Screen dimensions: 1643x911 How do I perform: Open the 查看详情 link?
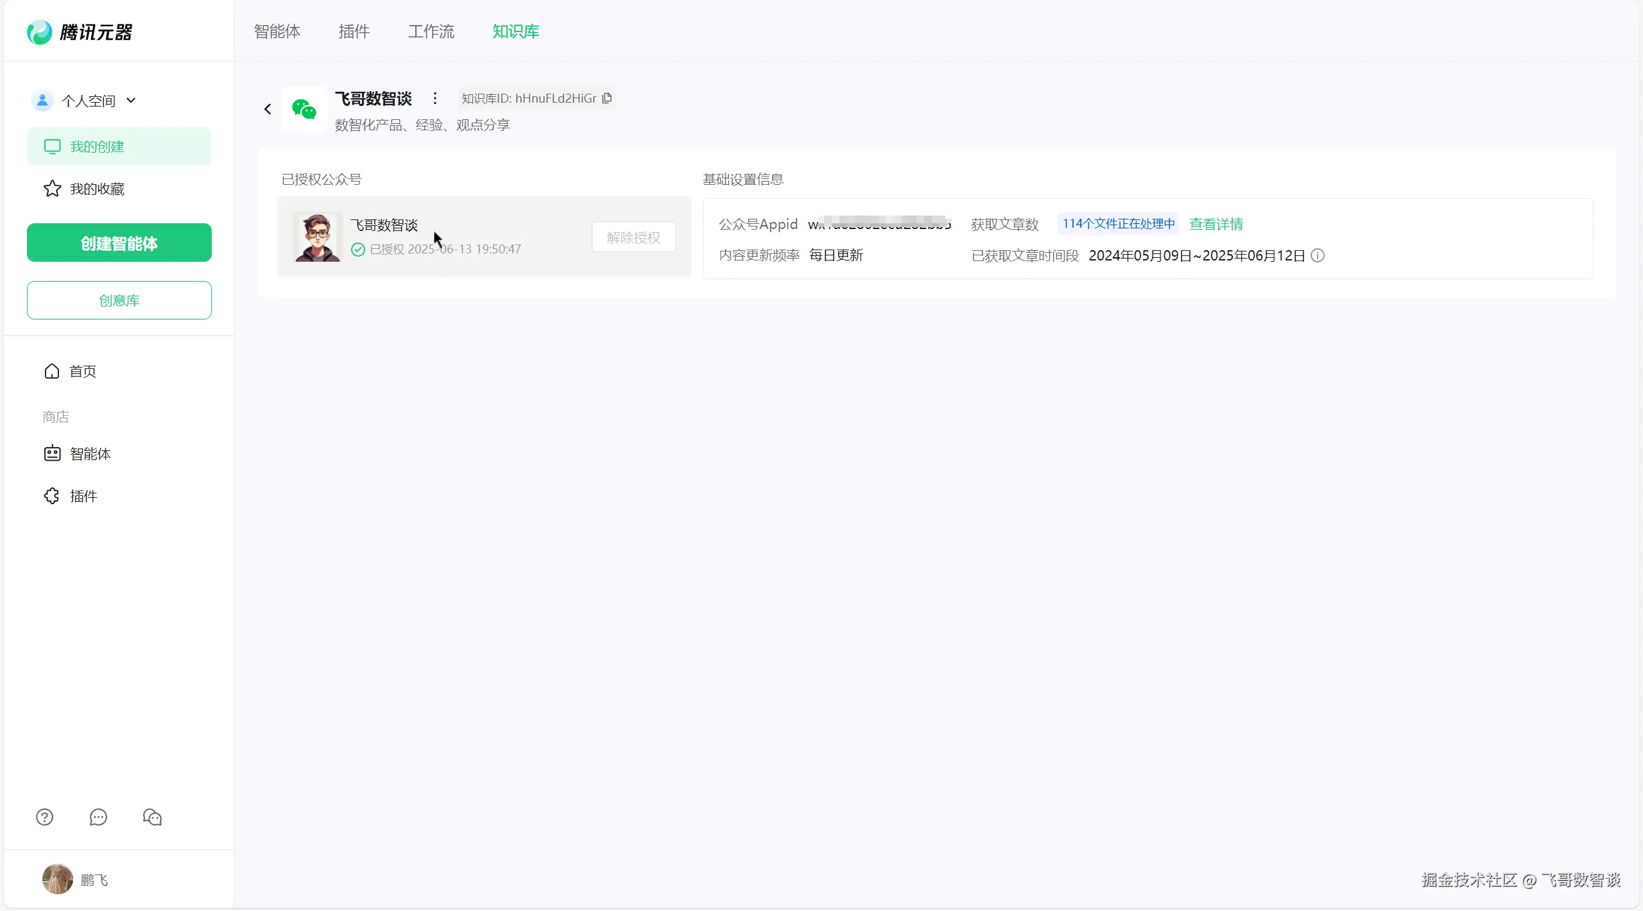[1216, 224]
